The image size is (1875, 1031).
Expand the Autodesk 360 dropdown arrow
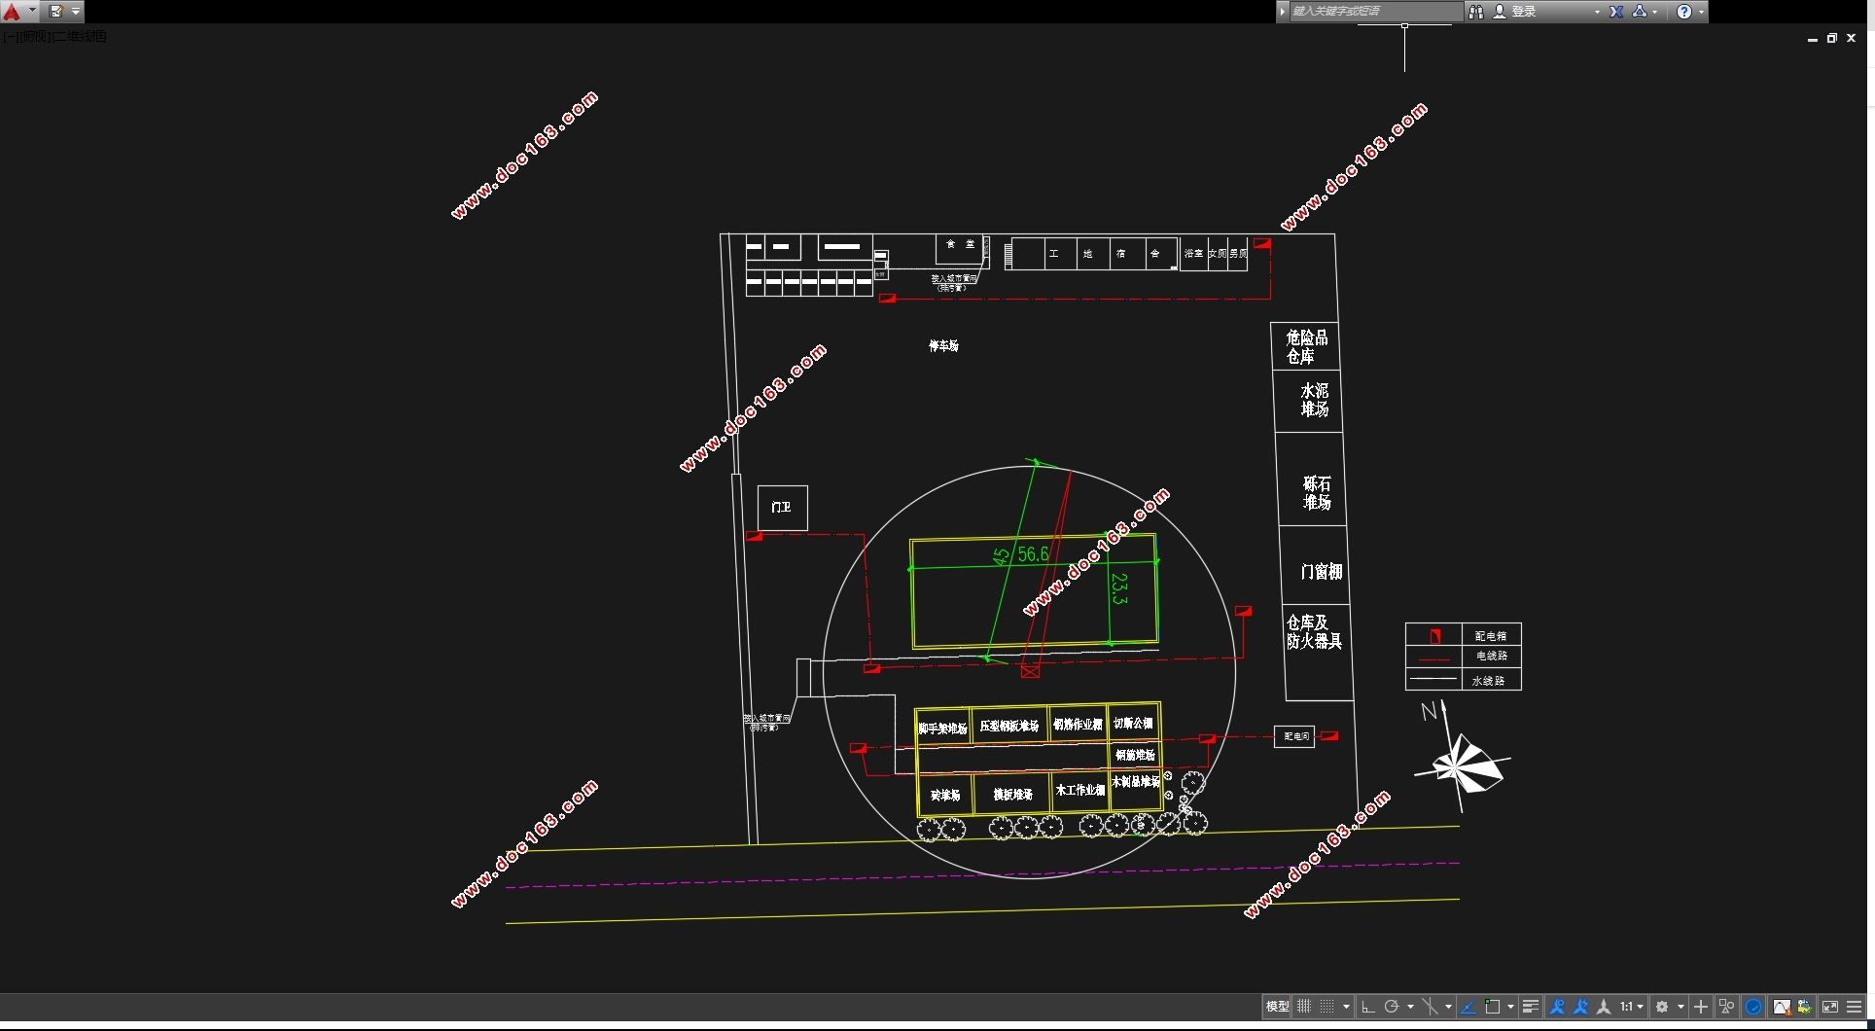pyautogui.click(x=1655, y=12)
